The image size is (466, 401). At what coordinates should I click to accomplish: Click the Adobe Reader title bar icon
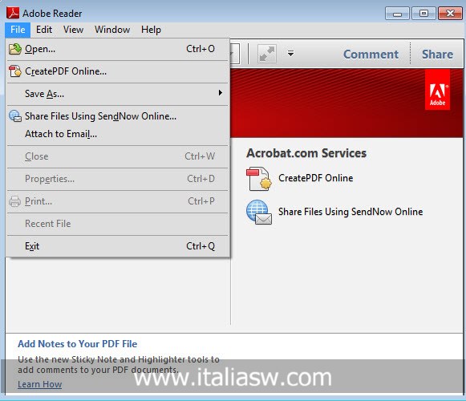(x=13, y=14)
